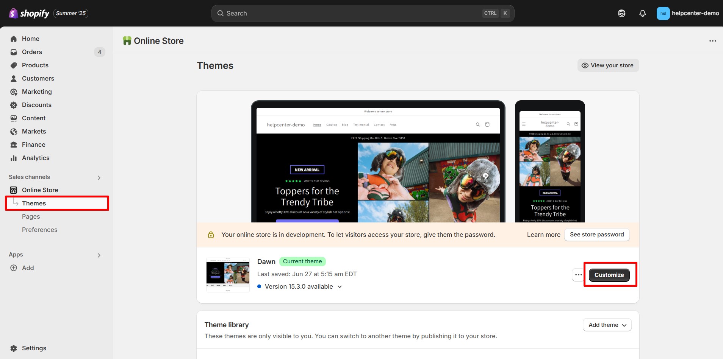Viewport: 723px width, 359px height.
Task: Go to Products via tag icon
Action: (14, 65)
